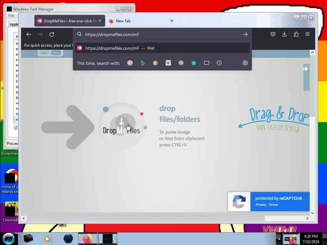Open dark globe taskbar icon
Image resolution: width=327 pixels, height=245 pixels.
click(x=68, y=239)
